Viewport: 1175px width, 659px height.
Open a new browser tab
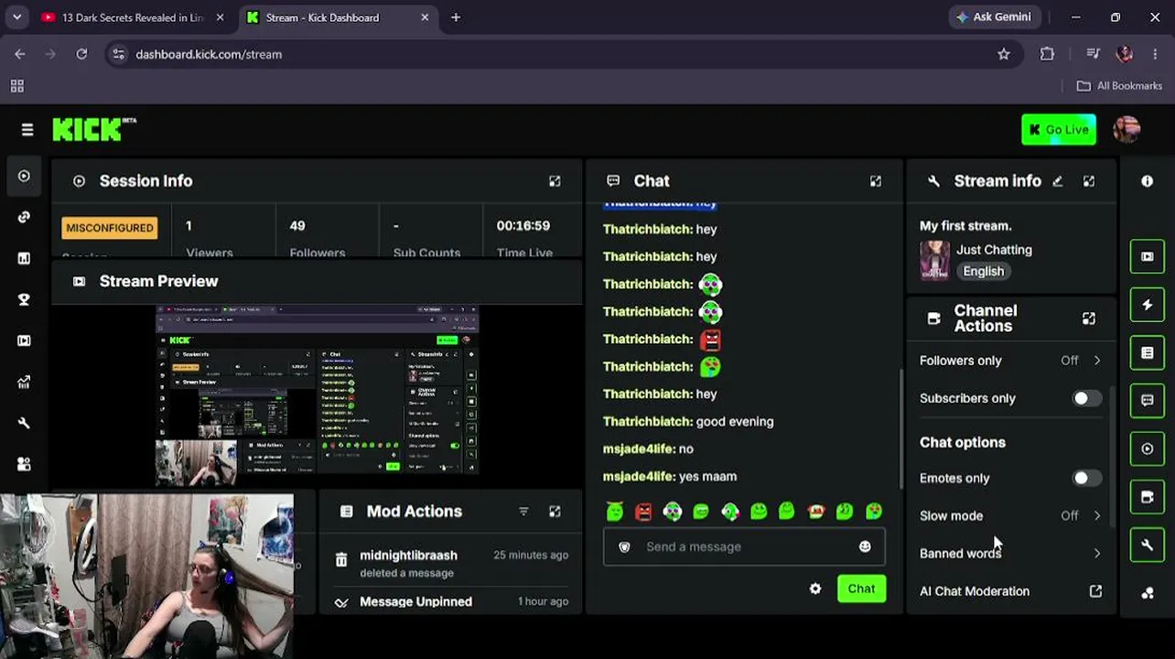point(456,17)
